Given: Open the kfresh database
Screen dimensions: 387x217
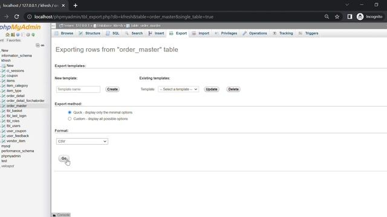Looking at the screenshot, I should (x=6, y=60).
